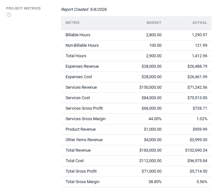The width and height of the screenshot is (219, 192).
Task: Select the Total Cost row label
Action: (75, 161)
